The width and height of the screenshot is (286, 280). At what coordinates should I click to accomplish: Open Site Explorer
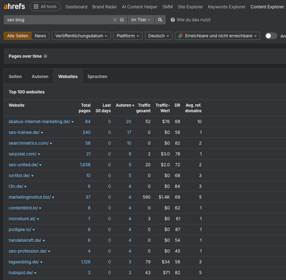coord(190,7)
